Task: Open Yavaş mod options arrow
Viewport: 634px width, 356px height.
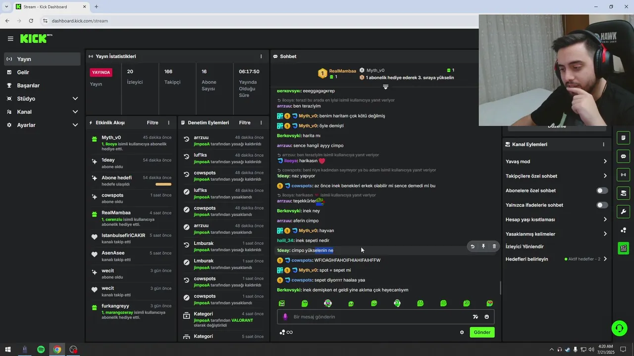Action: [605, 162]
